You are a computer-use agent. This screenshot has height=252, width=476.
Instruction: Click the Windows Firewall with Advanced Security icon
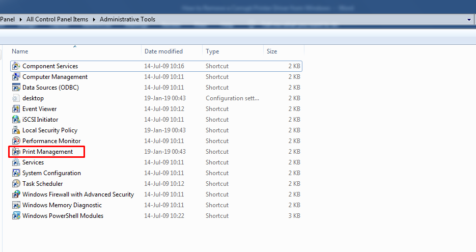[x=16, y=194]
